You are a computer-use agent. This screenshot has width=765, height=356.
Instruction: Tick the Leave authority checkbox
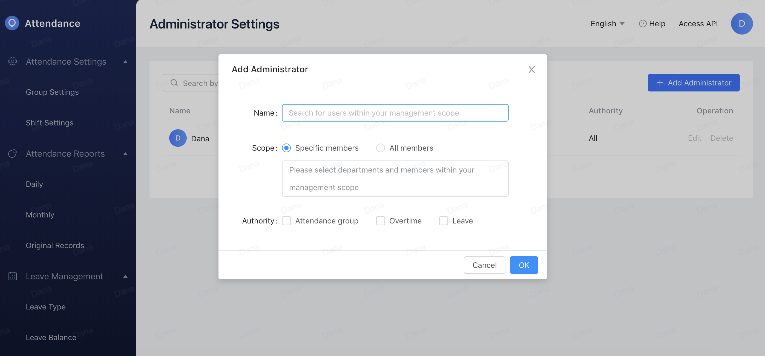[x=443, y=221]
